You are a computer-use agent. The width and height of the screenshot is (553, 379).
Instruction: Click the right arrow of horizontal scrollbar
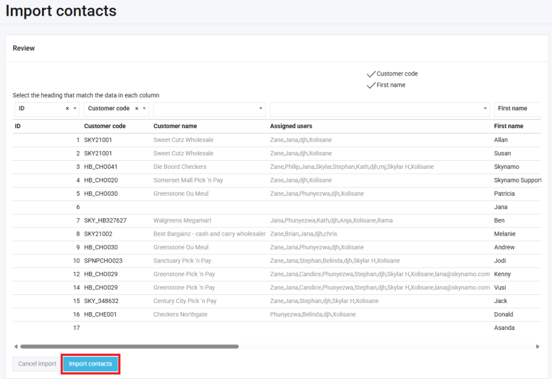pyautogui.click(x=538, y=346)
